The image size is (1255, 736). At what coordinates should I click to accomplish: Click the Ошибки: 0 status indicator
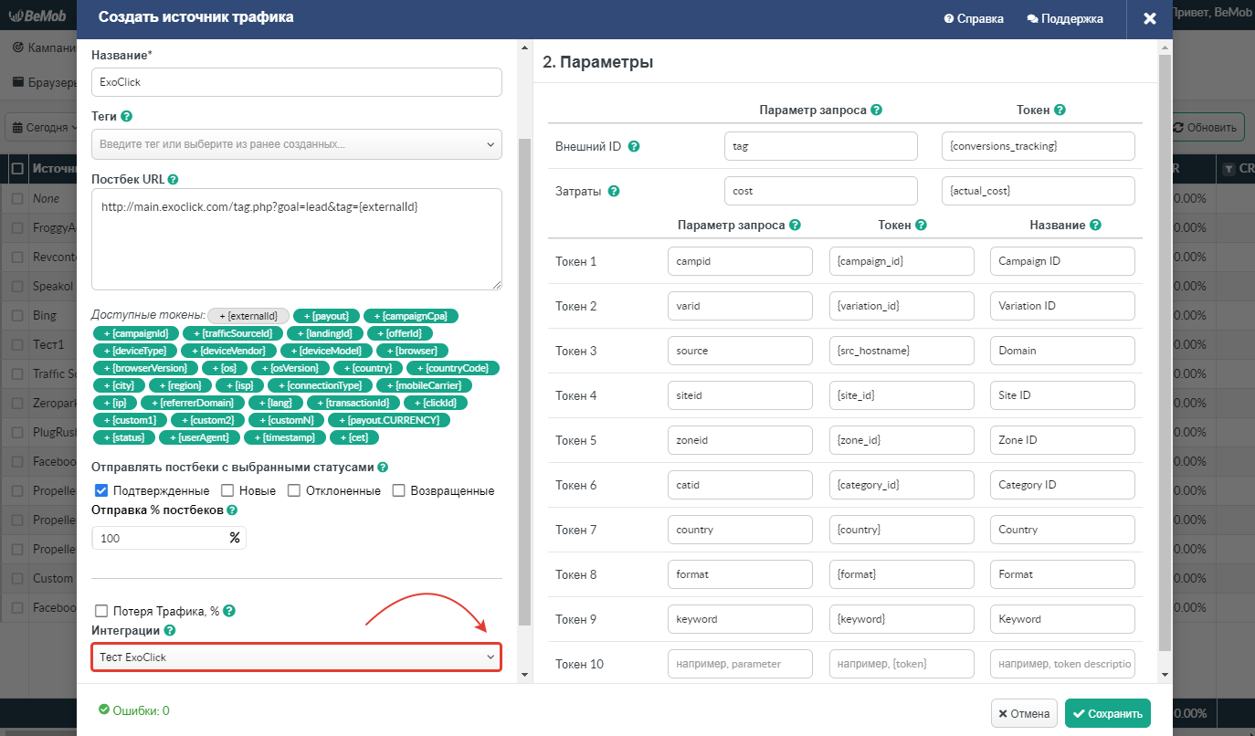[x=134, y=710]
